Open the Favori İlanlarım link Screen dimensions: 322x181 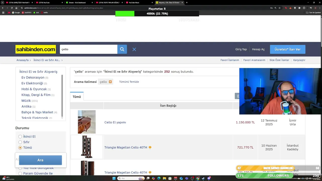(x=230, y=60)
